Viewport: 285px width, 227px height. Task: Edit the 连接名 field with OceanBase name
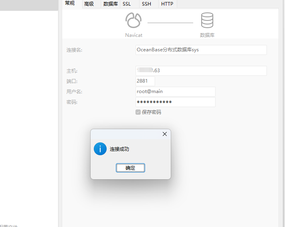pyautogui.click(x=201, y=50)
